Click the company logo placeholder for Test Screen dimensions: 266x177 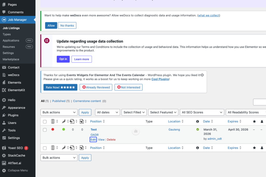136,131
